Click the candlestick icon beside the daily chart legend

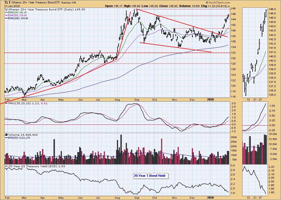pyautogui.click(x=7, y=9)
